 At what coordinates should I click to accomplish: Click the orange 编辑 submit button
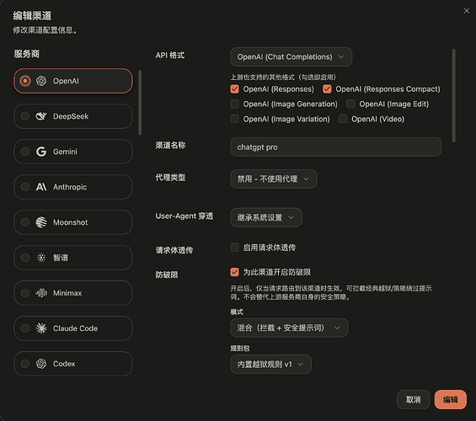tap(451, 399)
